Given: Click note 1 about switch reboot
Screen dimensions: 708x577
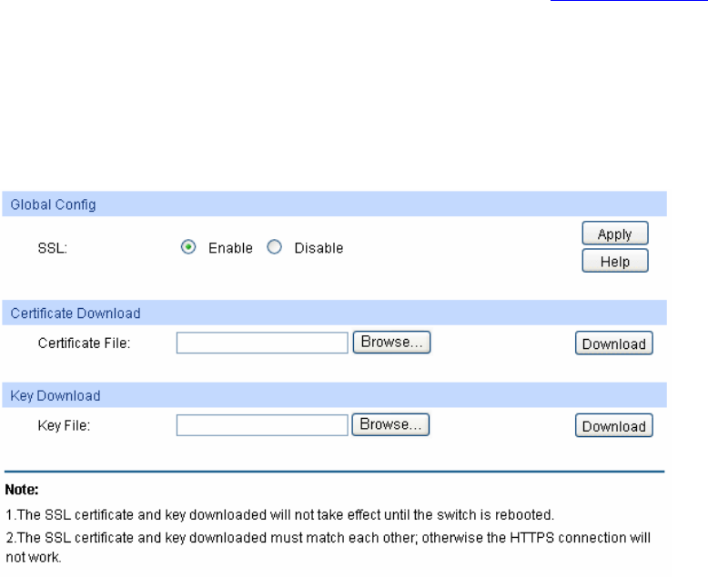Looking at the screenshot, I should coord(279,515).
